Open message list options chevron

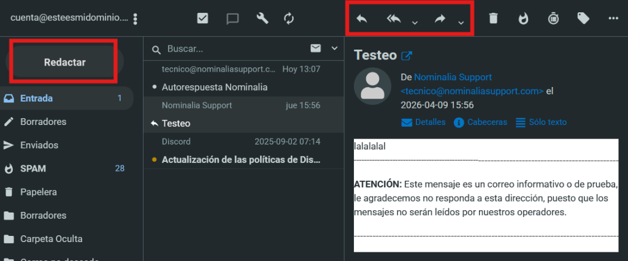[x=334, y=48]
